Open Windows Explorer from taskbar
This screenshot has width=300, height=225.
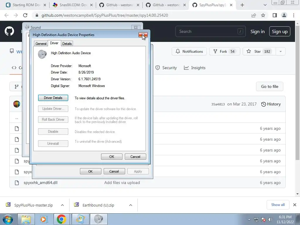click(26, 219)
